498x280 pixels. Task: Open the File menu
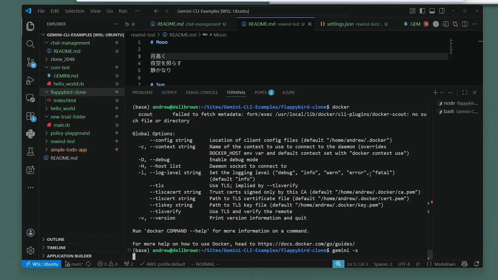click(x=41, y=11)
